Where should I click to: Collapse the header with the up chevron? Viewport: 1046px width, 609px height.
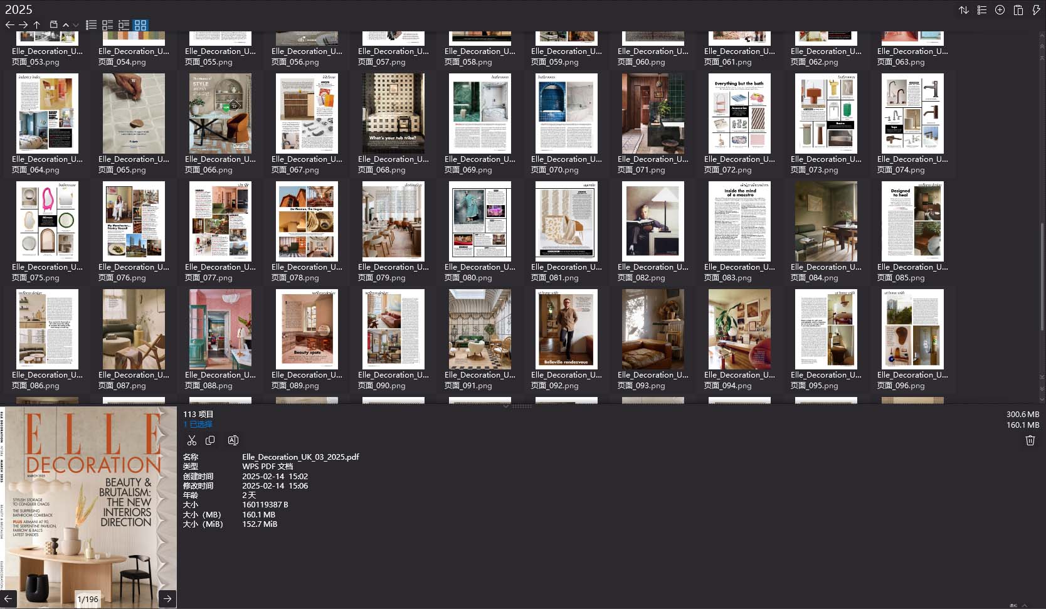[x=66, y=26]
